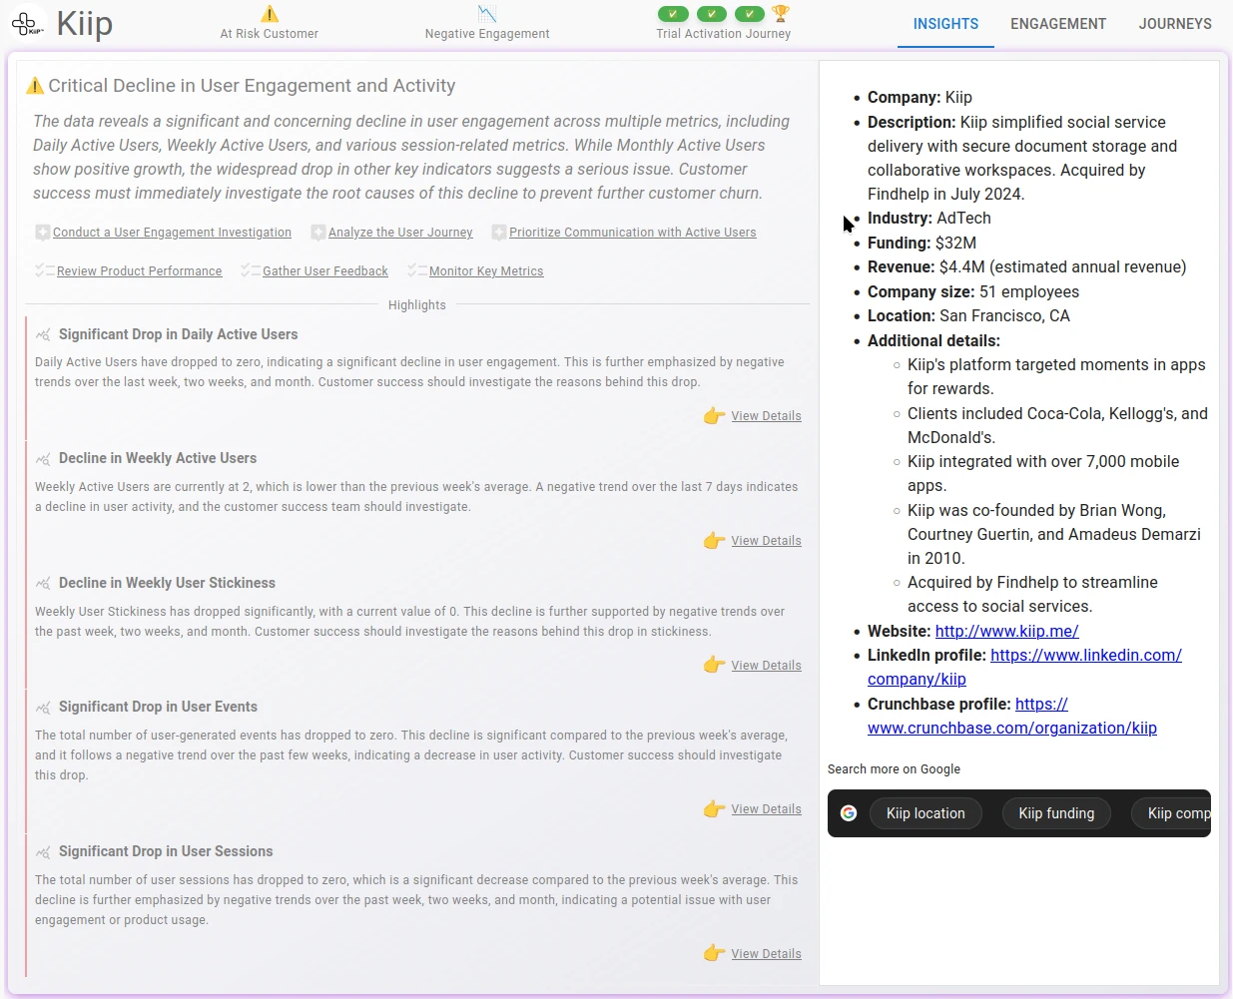Click icon next to Conduct a User Engagement Investigation

[43, 233]
